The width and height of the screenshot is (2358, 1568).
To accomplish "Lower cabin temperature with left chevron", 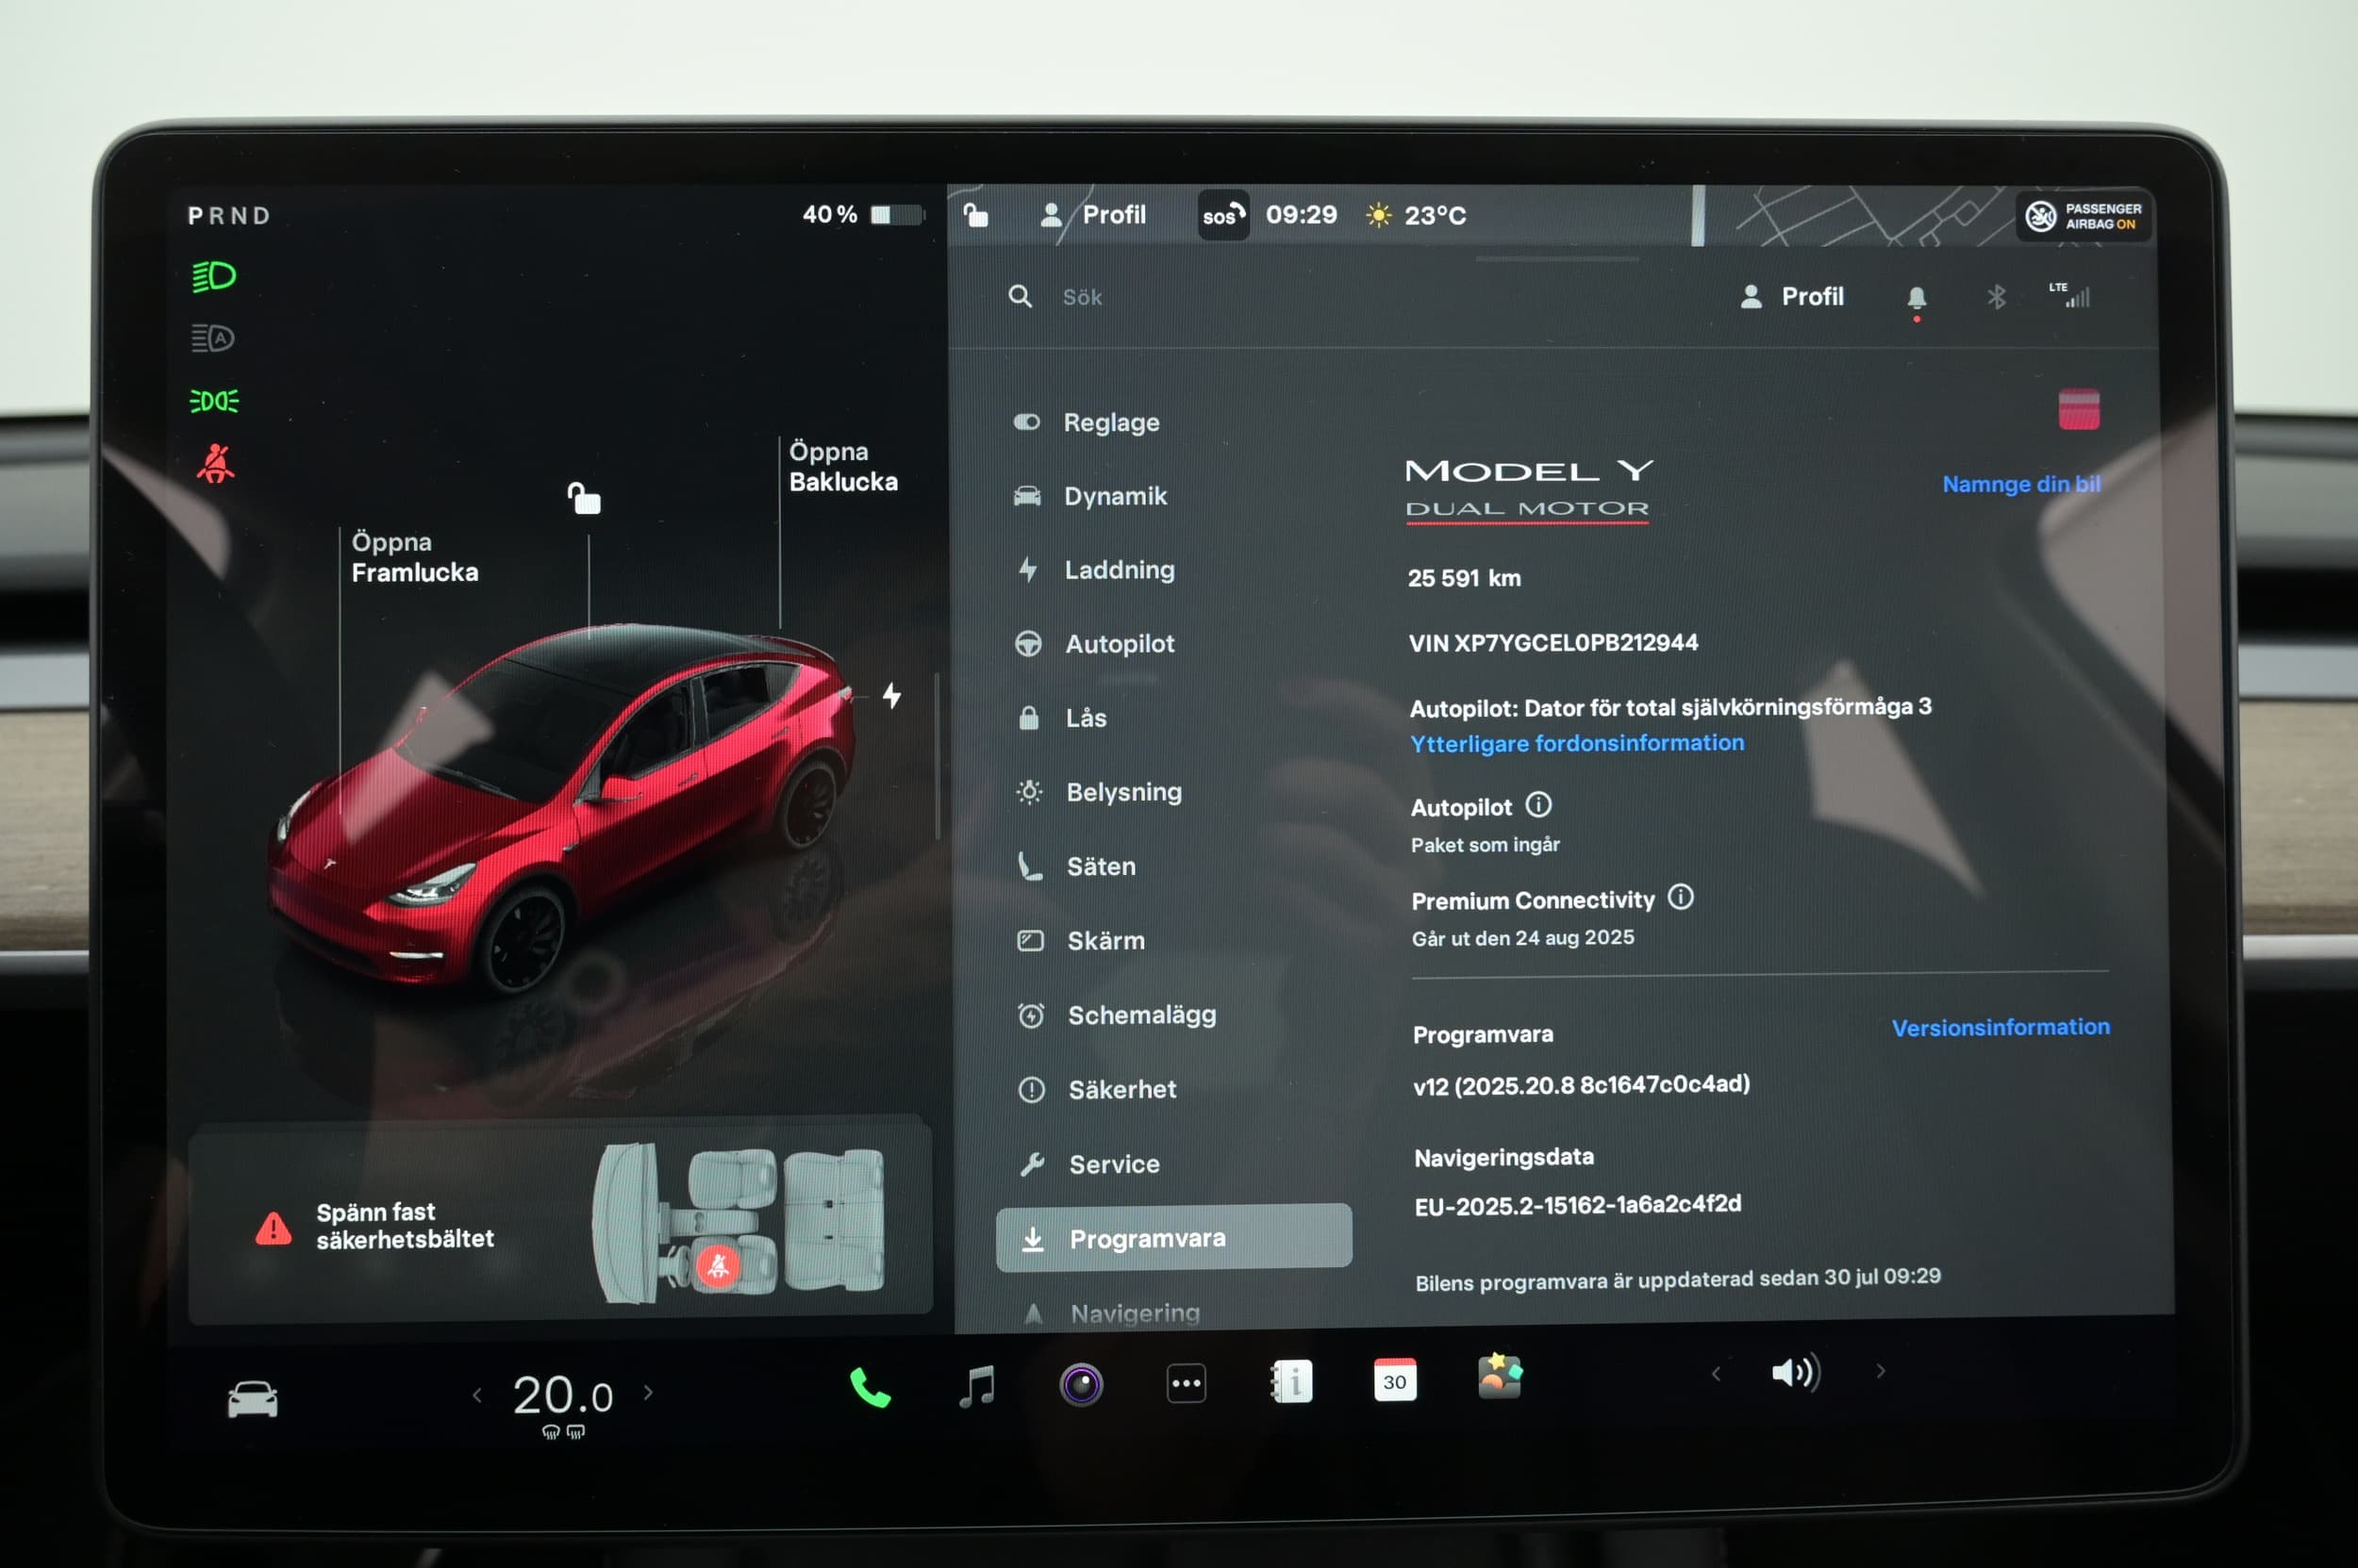I will (x=477, y=1395).
